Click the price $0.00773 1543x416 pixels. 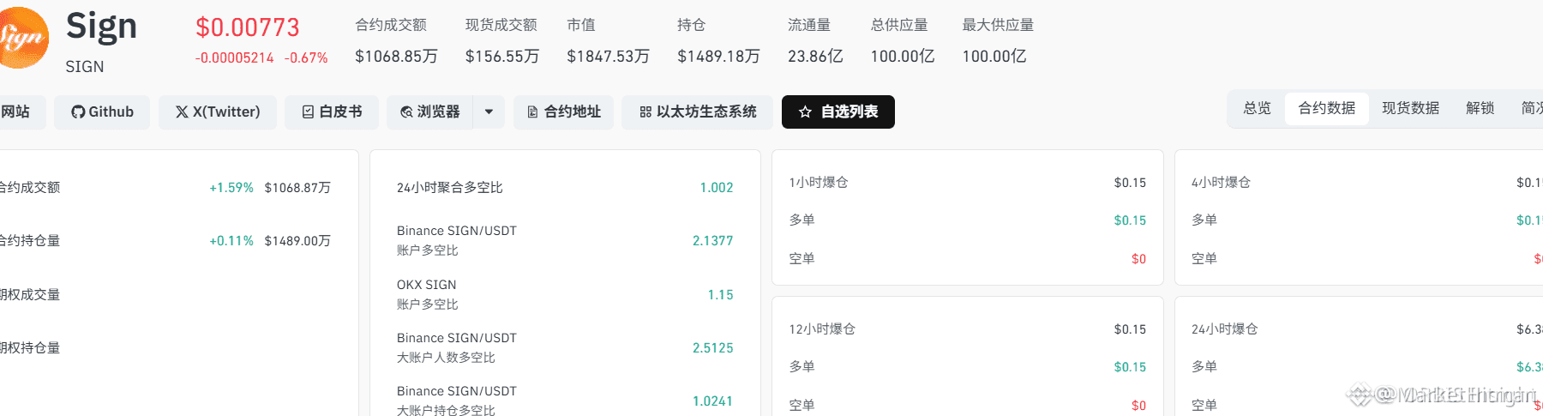tap(248, 27)
